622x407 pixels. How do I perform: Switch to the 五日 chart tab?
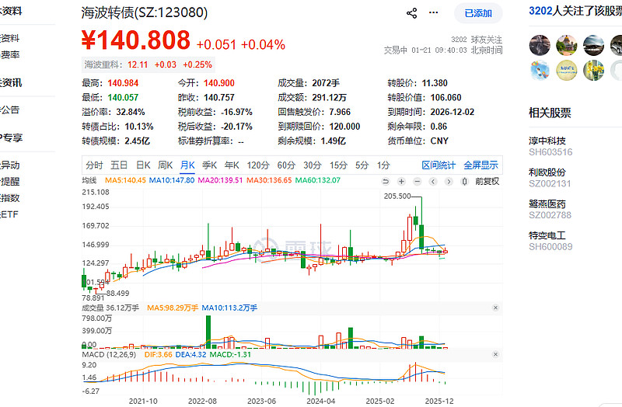pyautogui.click(x=119, y=165)
